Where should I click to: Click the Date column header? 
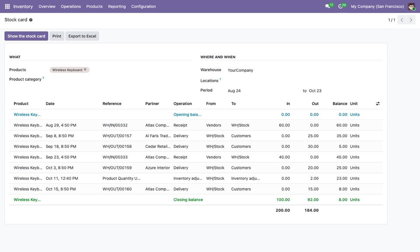pyautogui.click(x=50, y=104)
